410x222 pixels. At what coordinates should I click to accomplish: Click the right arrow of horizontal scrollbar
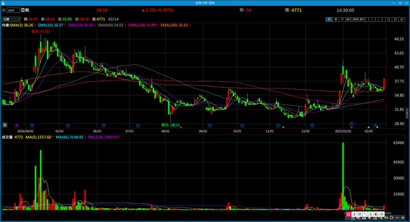pyautogui.click(x=404, y=213)
